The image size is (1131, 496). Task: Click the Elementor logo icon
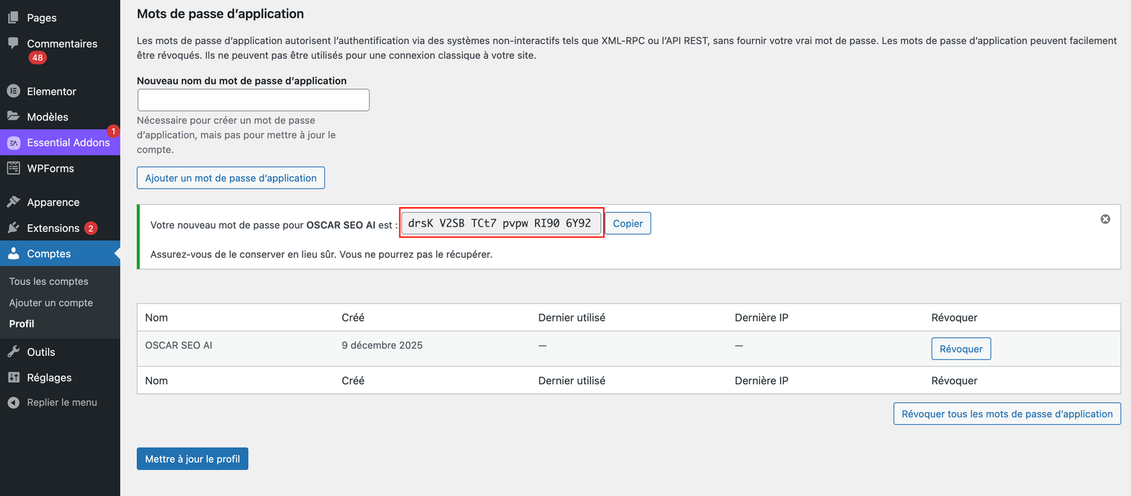pyautogui.click(x=13, y=91)
